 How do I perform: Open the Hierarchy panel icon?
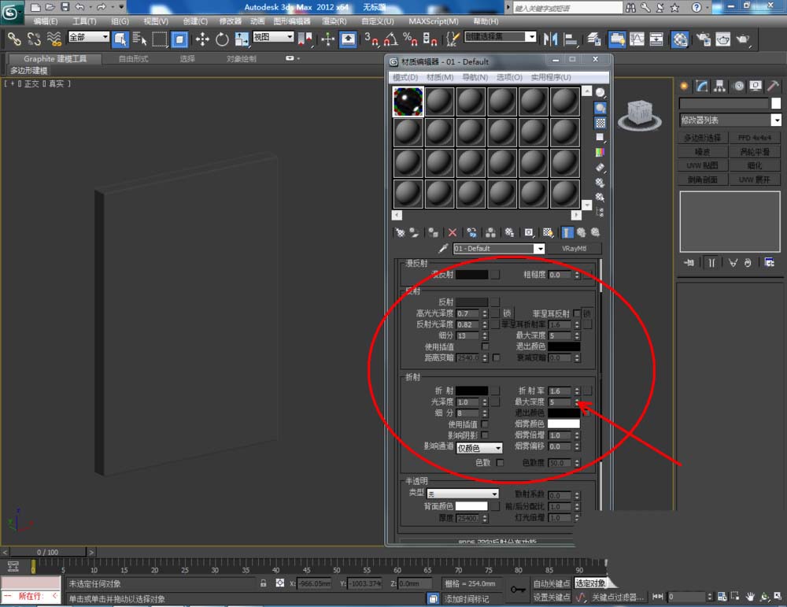[720, 86]
